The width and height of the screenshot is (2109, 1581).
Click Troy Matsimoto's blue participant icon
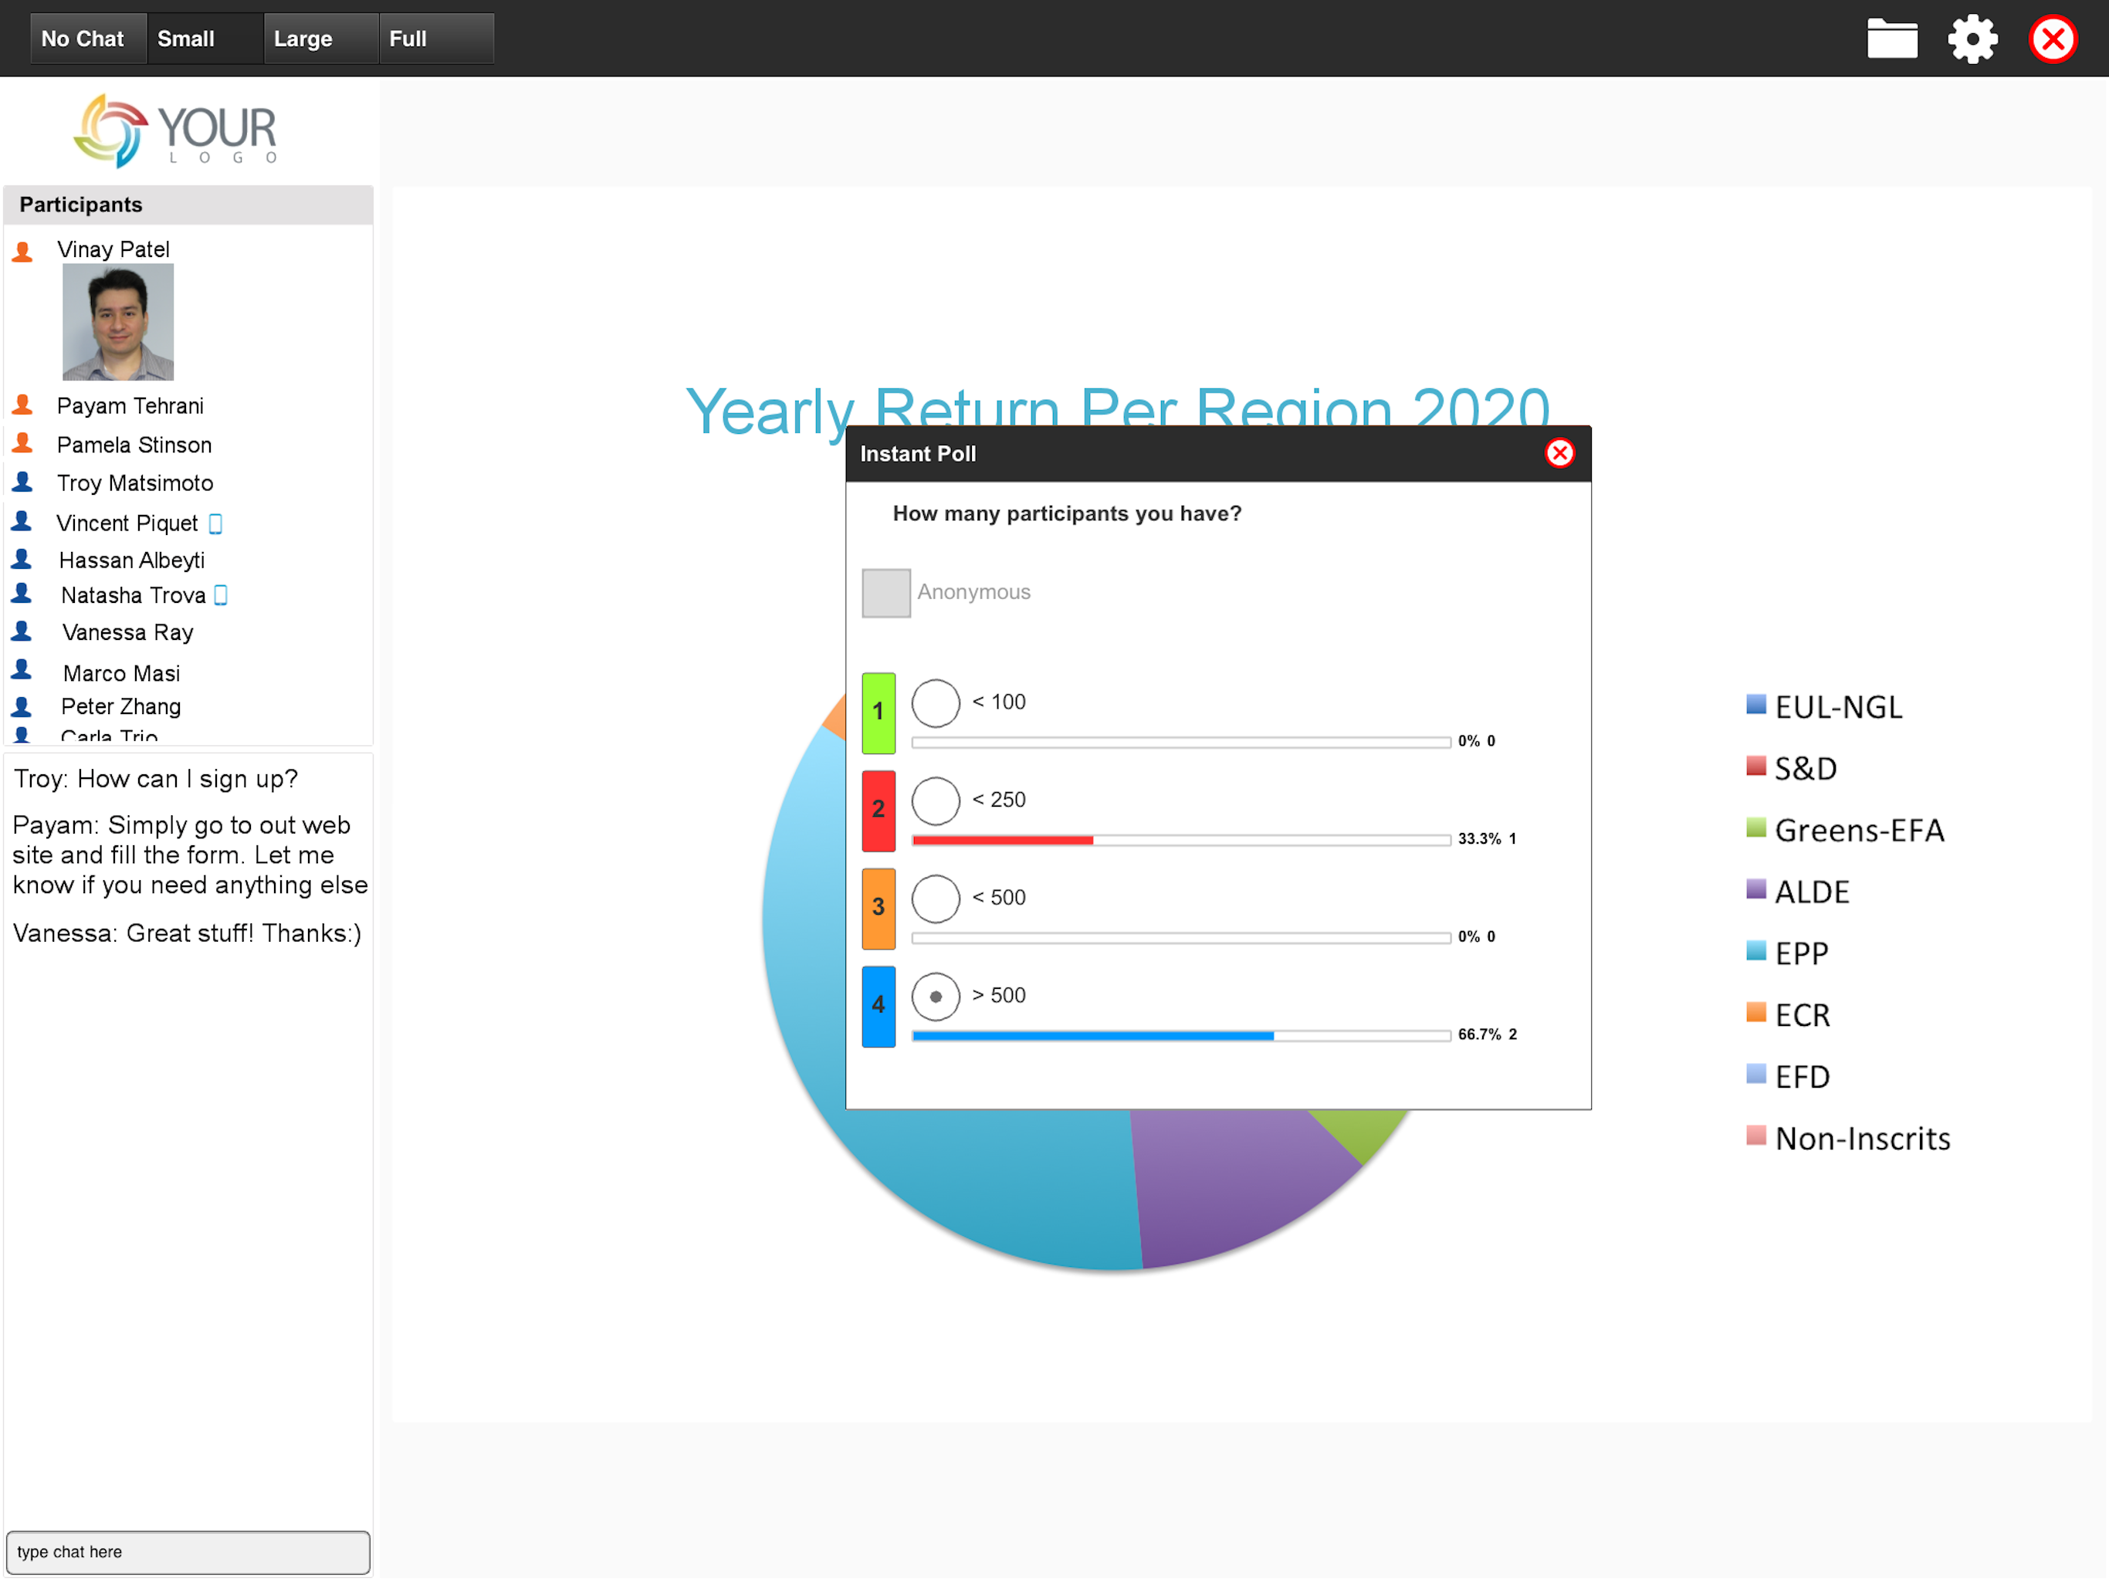pos(23,482)
